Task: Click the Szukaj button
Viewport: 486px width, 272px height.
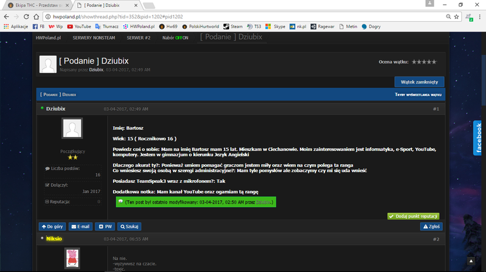Action: click(129, 227)
